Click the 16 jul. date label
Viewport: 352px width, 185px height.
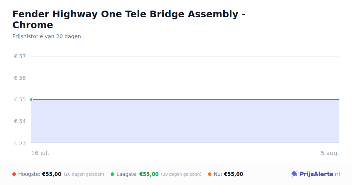[40, 153]
